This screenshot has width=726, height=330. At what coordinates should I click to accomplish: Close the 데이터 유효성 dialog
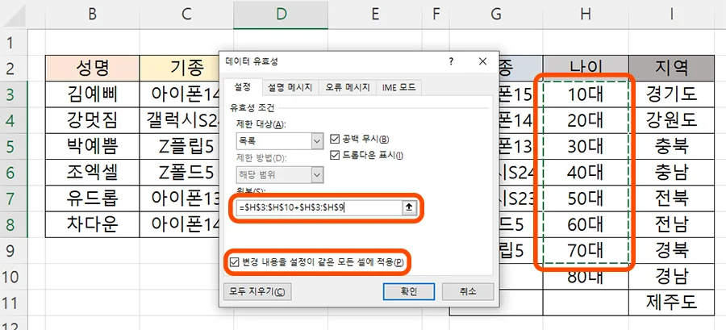[x=482, y=61]
